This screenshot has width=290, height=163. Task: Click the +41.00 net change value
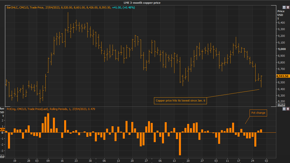[117, 7]
